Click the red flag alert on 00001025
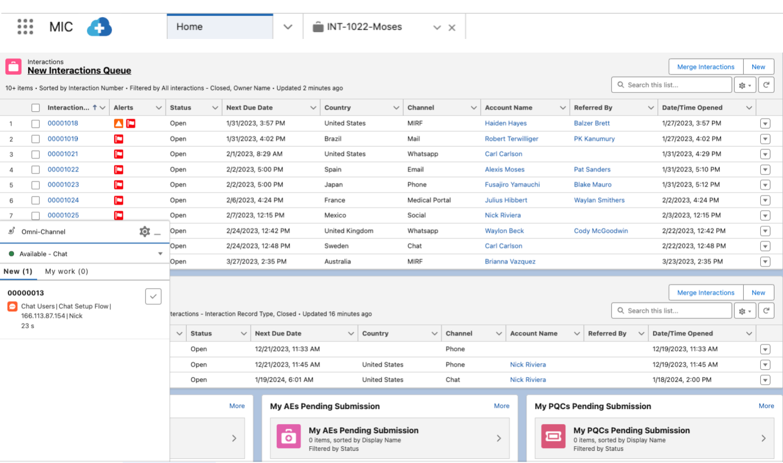Image resolution: width=783 pixels, height=463 pixels. (119, 216)
